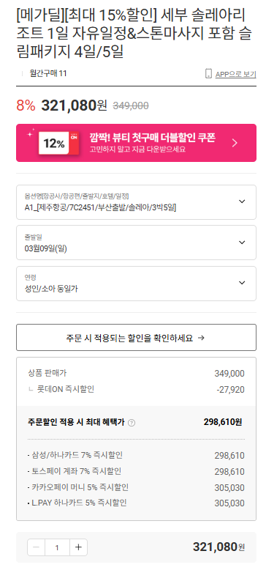This screenshot has width=266, height=573.
Task: Click the quantity number field
Action: [x=57, y=547]
